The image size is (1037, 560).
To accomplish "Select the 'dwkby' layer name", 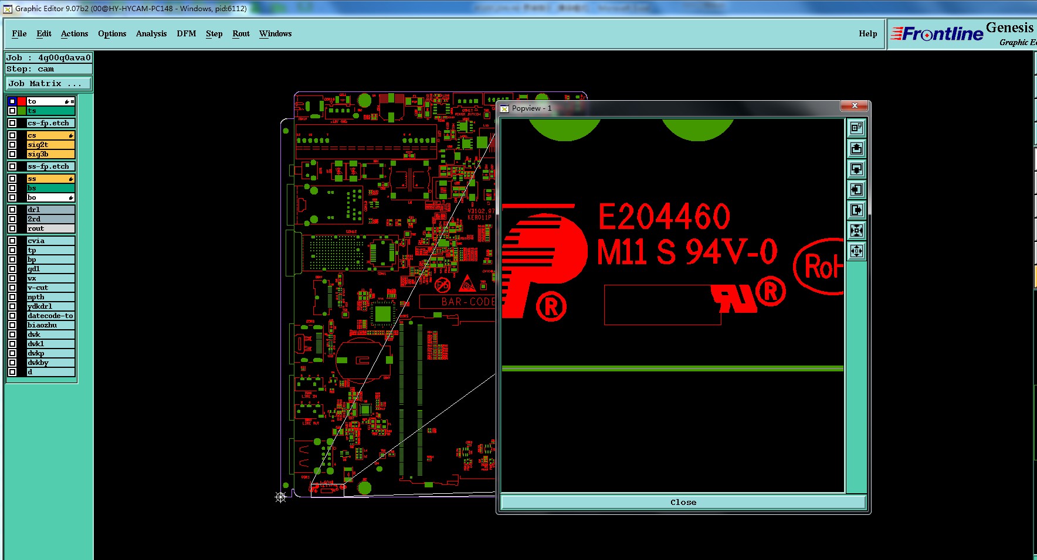I will (51, 363).
